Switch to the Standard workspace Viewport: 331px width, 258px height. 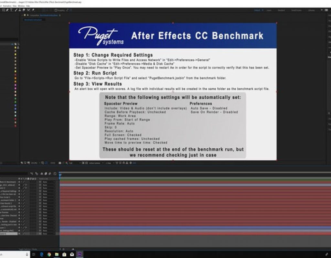point(281,10)
